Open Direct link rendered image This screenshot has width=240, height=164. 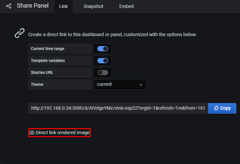[60, 133]
